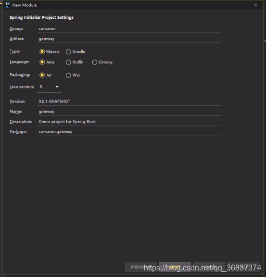Click the Version field 0.0.1-SNAPSHOT
The image size is (266, 277).
[129, 101]
